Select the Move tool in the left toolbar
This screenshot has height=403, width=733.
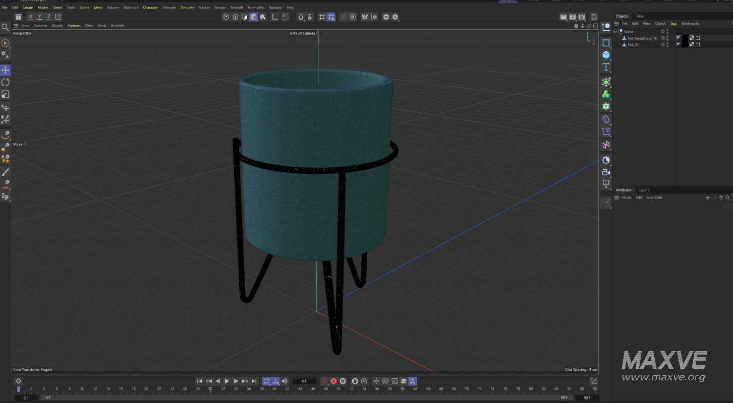point(5,70)
